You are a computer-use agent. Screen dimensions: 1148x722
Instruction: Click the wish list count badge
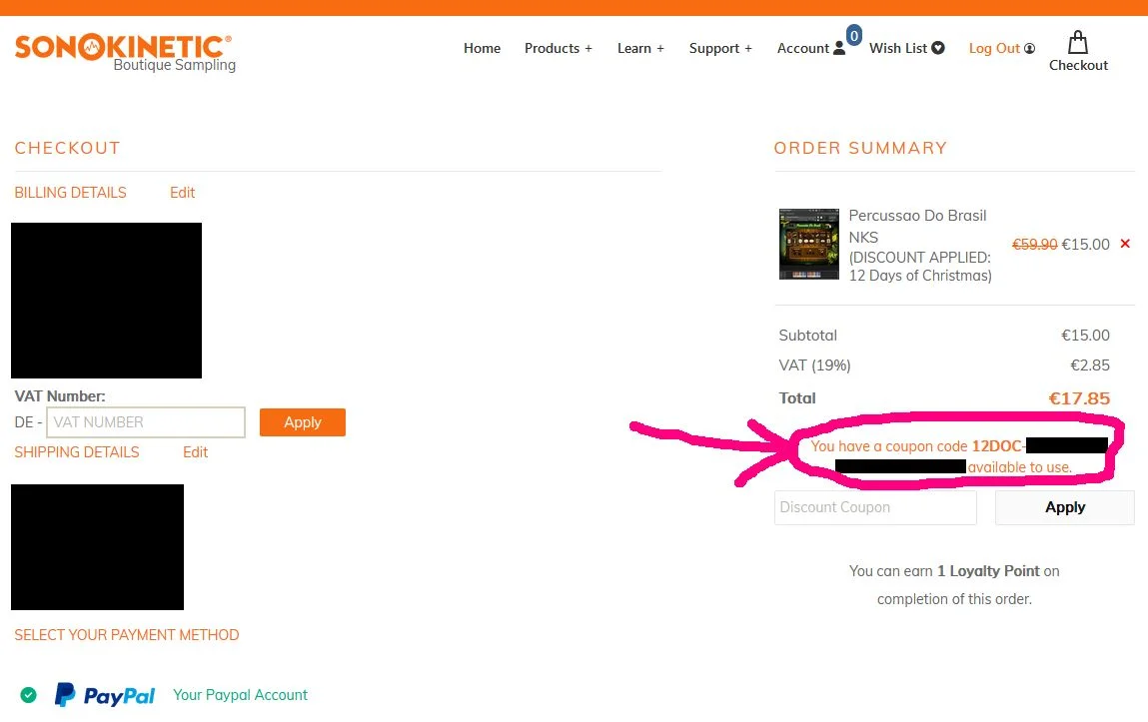(853, 35)
